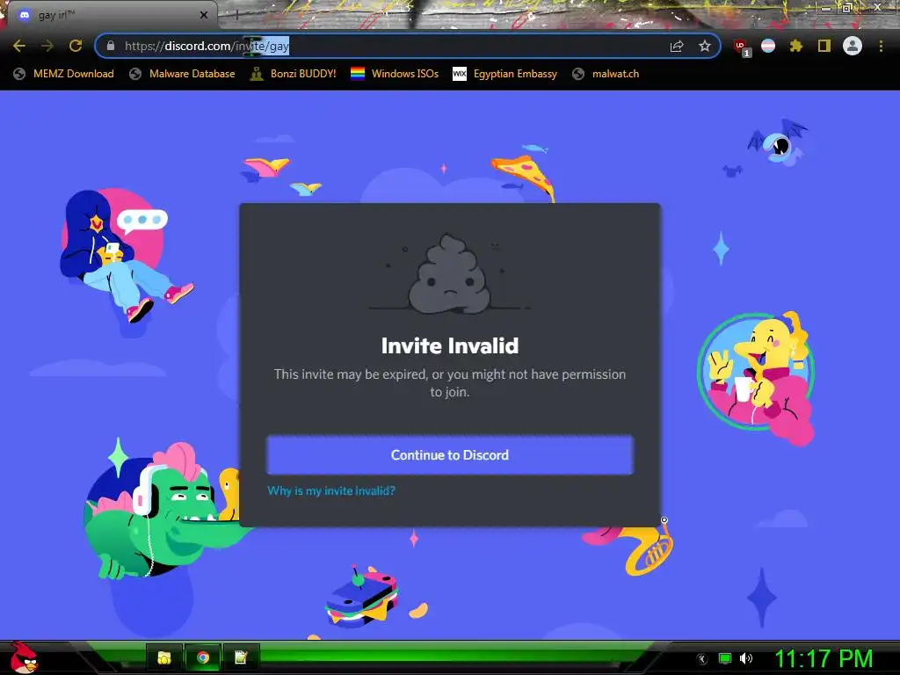Open Chrome's three-dot menu
Image resolution: width=900 pixels, height=675 pixels.
coord(881,46)
